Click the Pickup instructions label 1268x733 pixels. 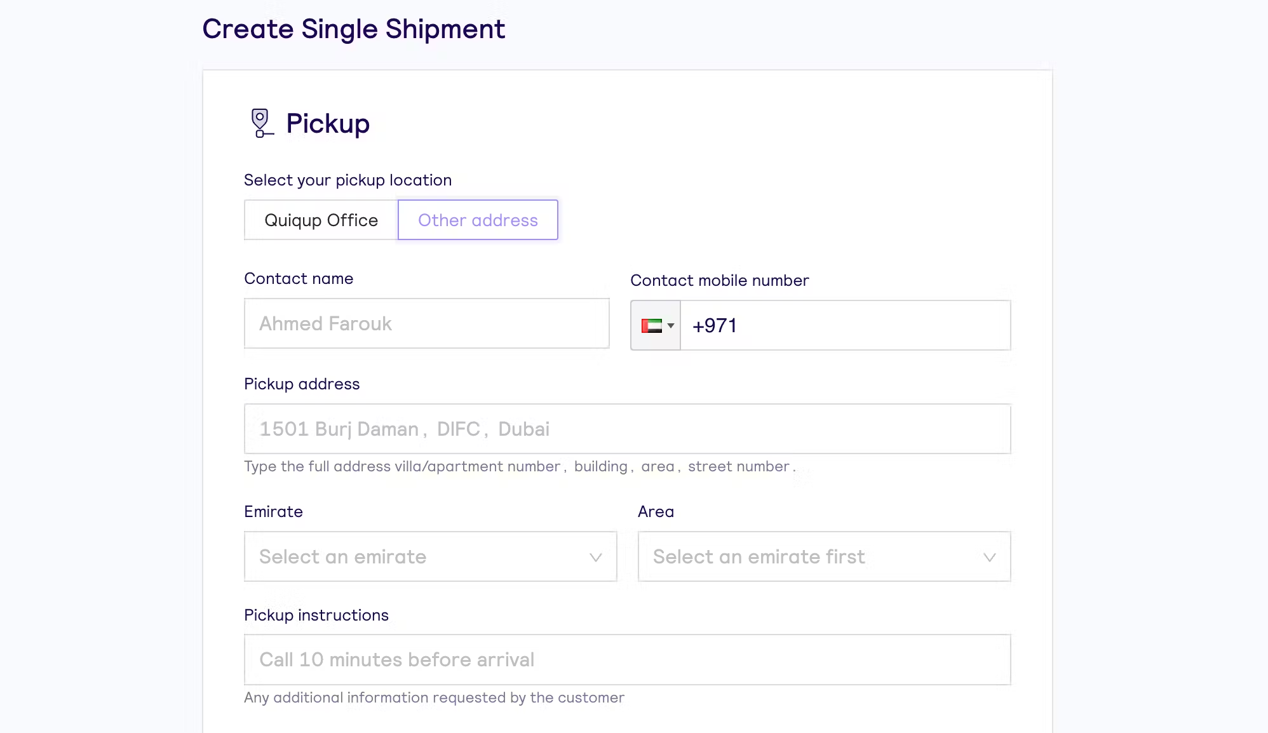tap(316, 615)
